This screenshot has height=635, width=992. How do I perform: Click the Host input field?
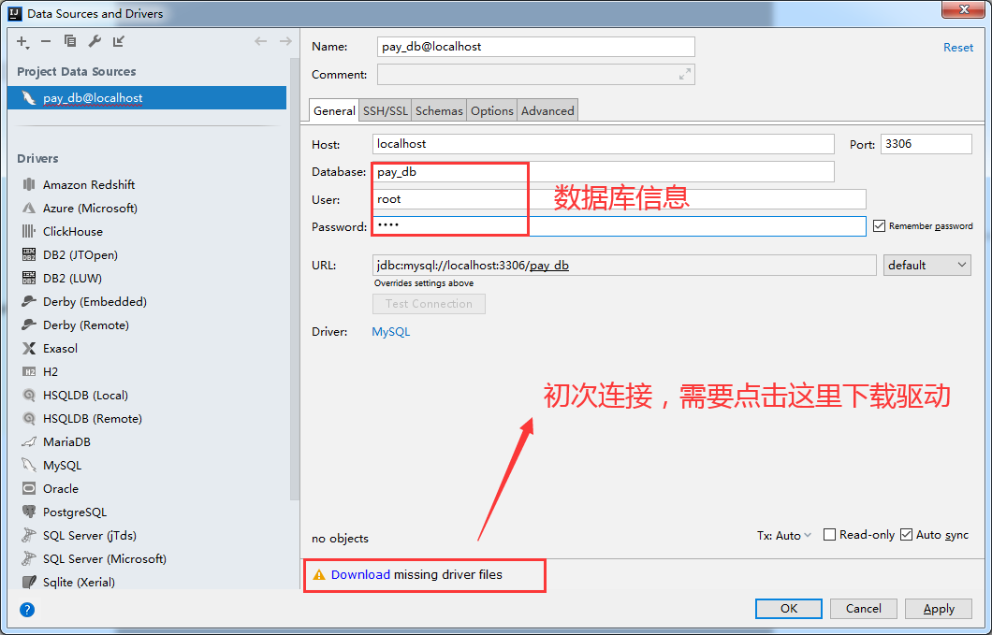[603, 144]
